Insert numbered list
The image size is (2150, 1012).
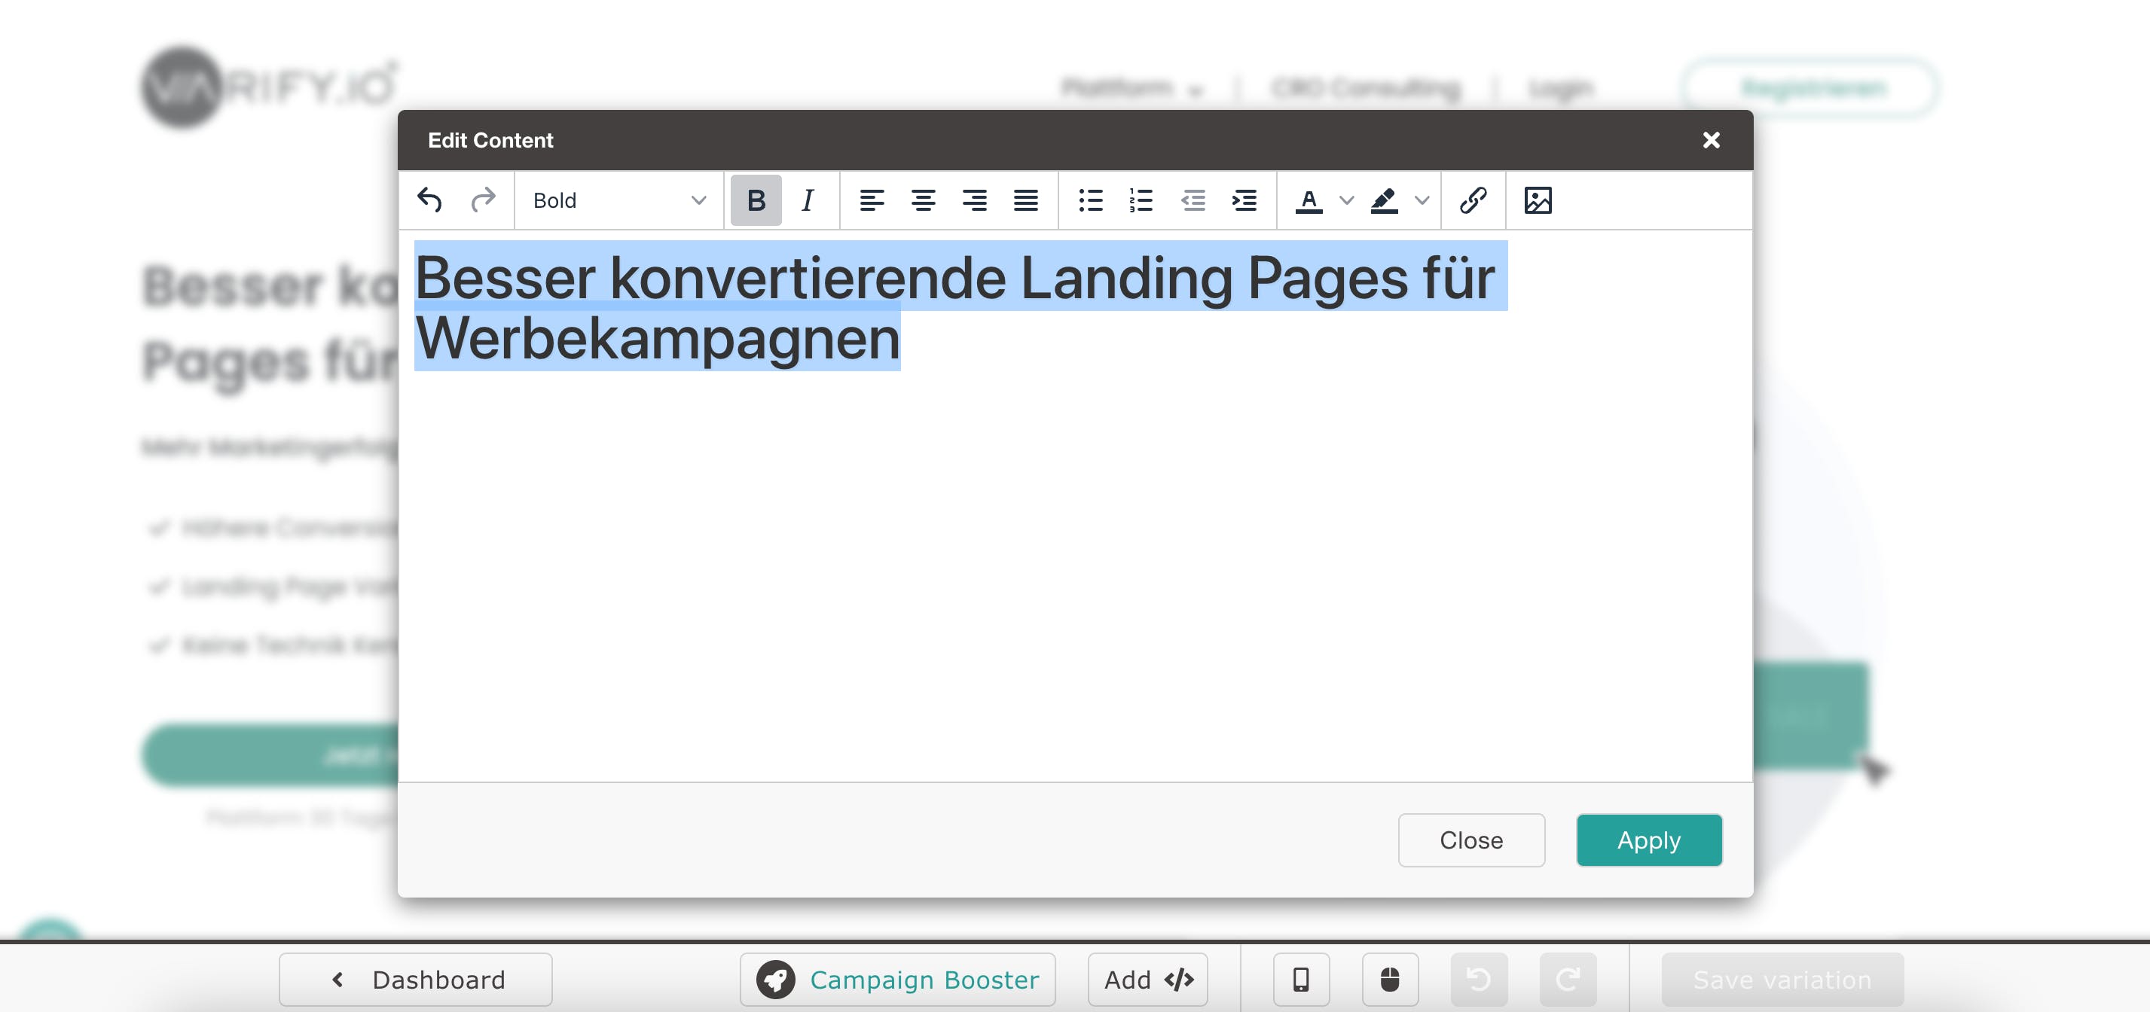pos(1142,200)
